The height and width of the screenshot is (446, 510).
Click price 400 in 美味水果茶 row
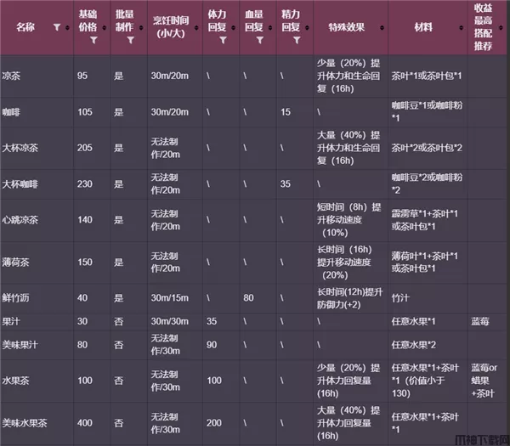tap(85, 422)
